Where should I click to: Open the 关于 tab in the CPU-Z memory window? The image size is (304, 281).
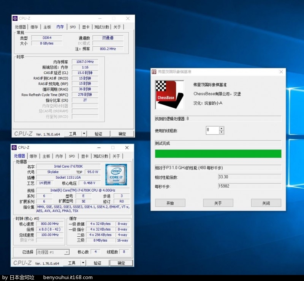point(117,27)
